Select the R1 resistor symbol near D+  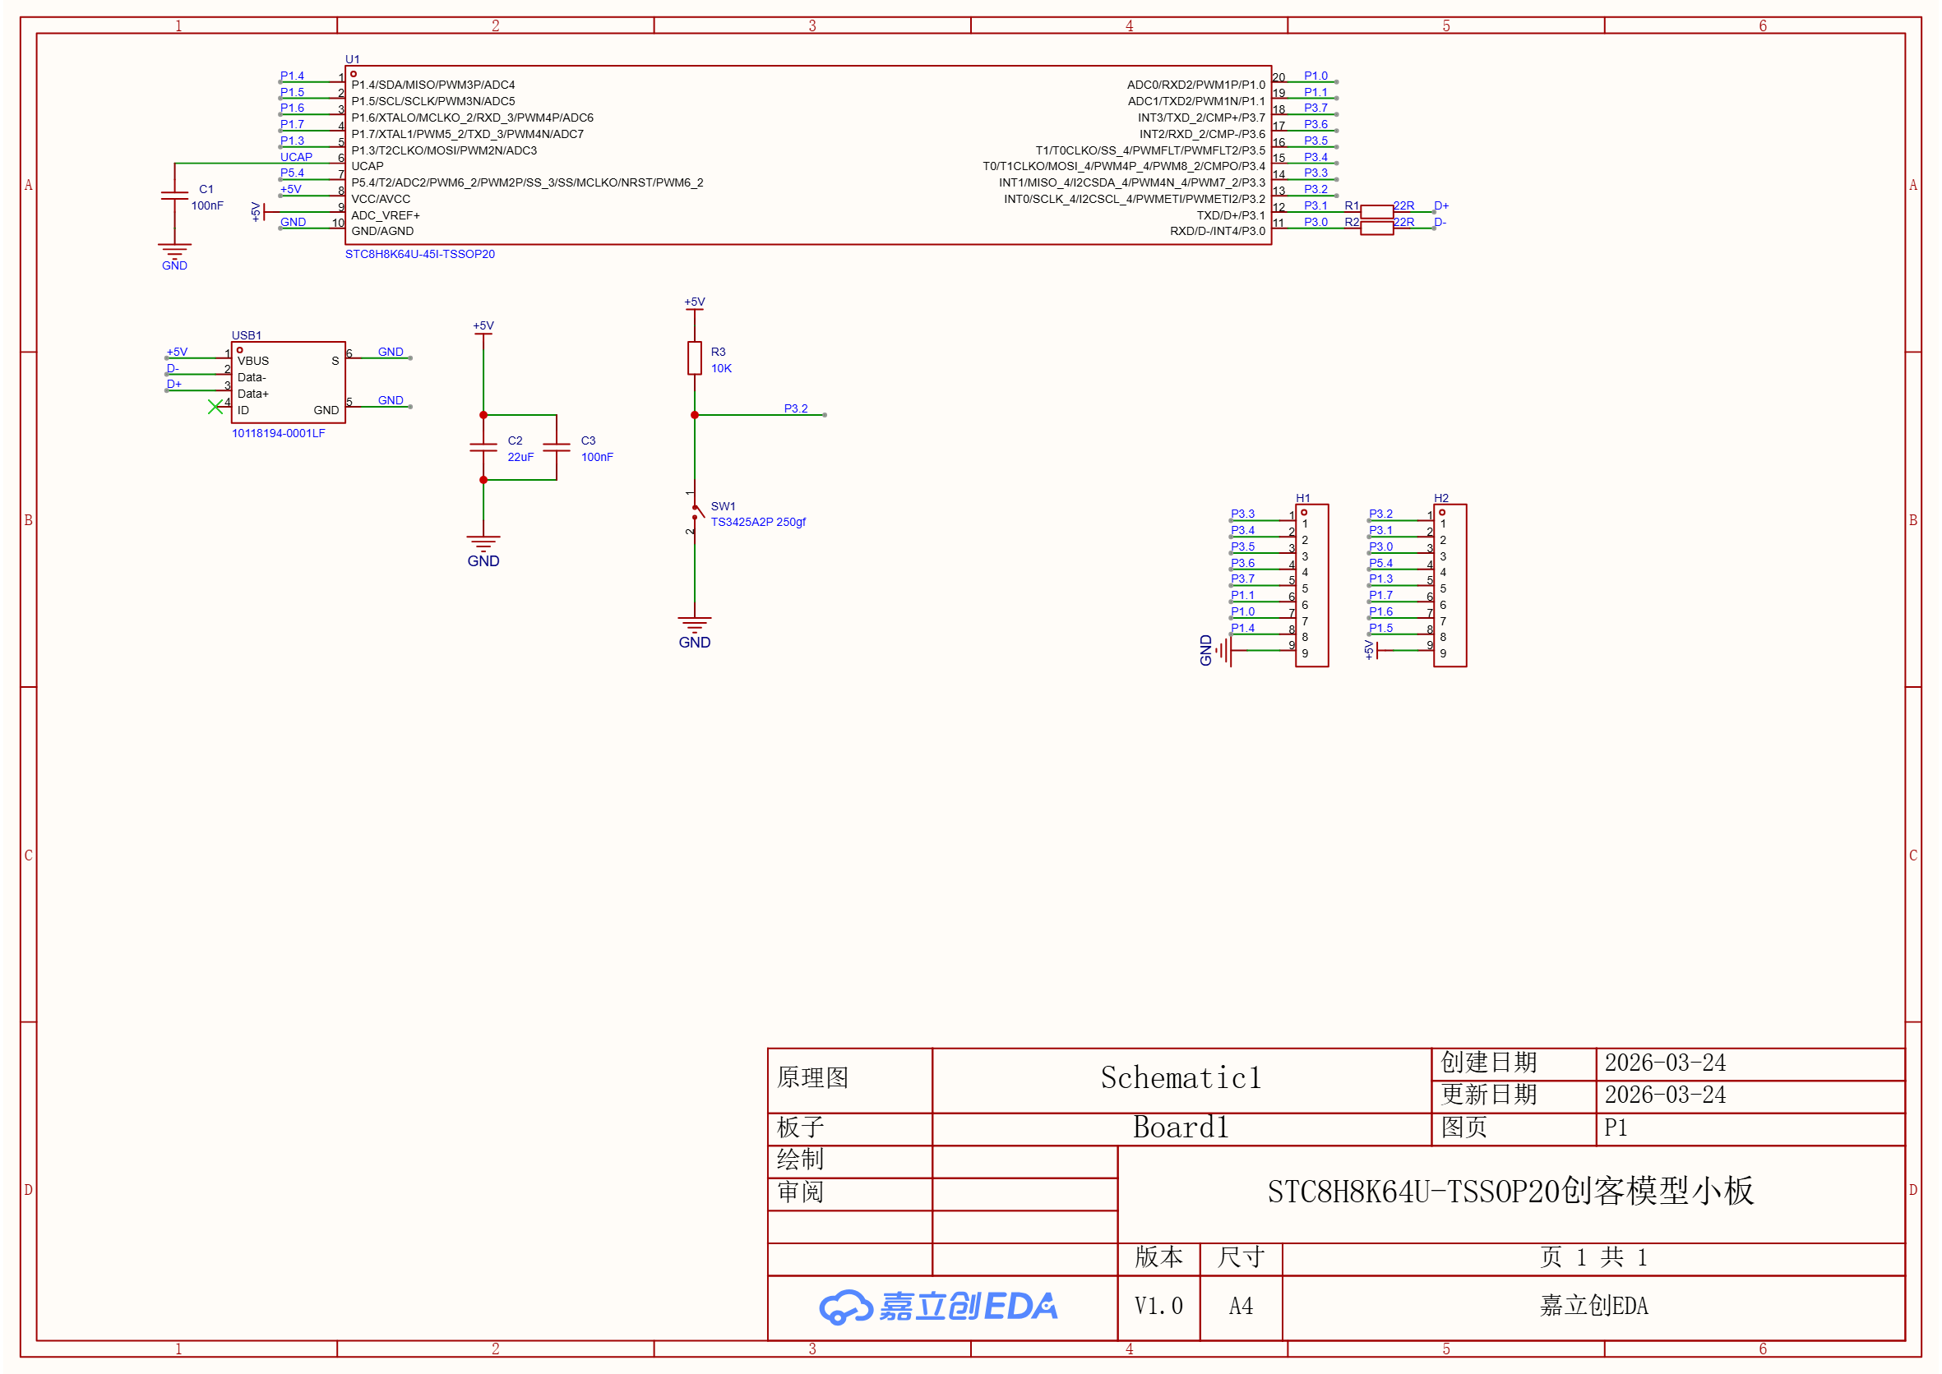pos(1376,211)
